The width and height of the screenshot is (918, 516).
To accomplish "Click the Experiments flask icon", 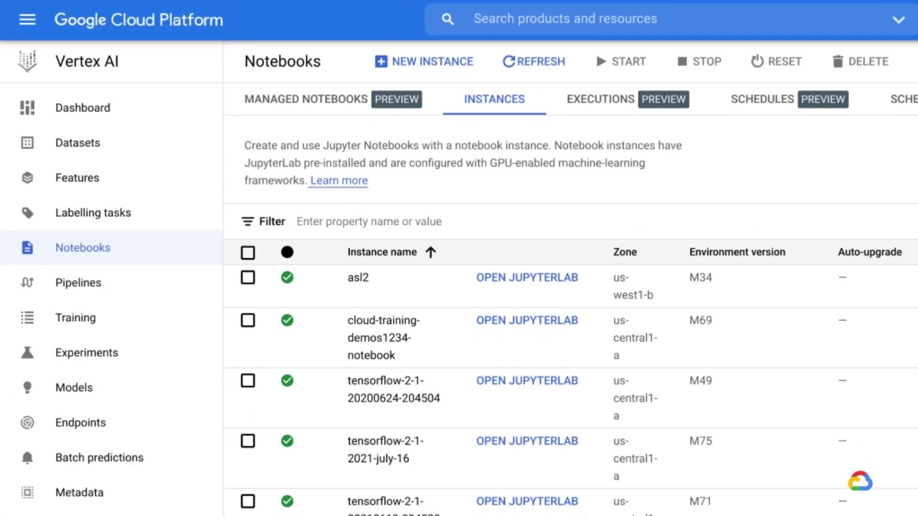I will 27,353.
